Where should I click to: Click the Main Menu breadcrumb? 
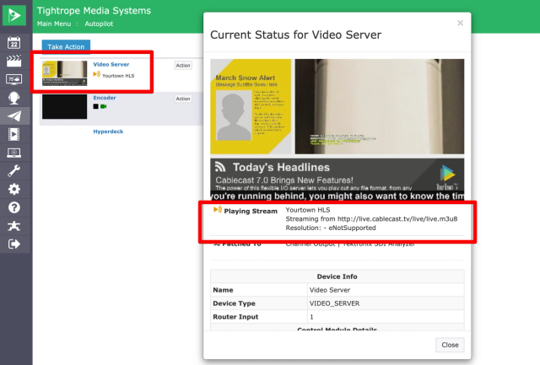pos(54,24)
